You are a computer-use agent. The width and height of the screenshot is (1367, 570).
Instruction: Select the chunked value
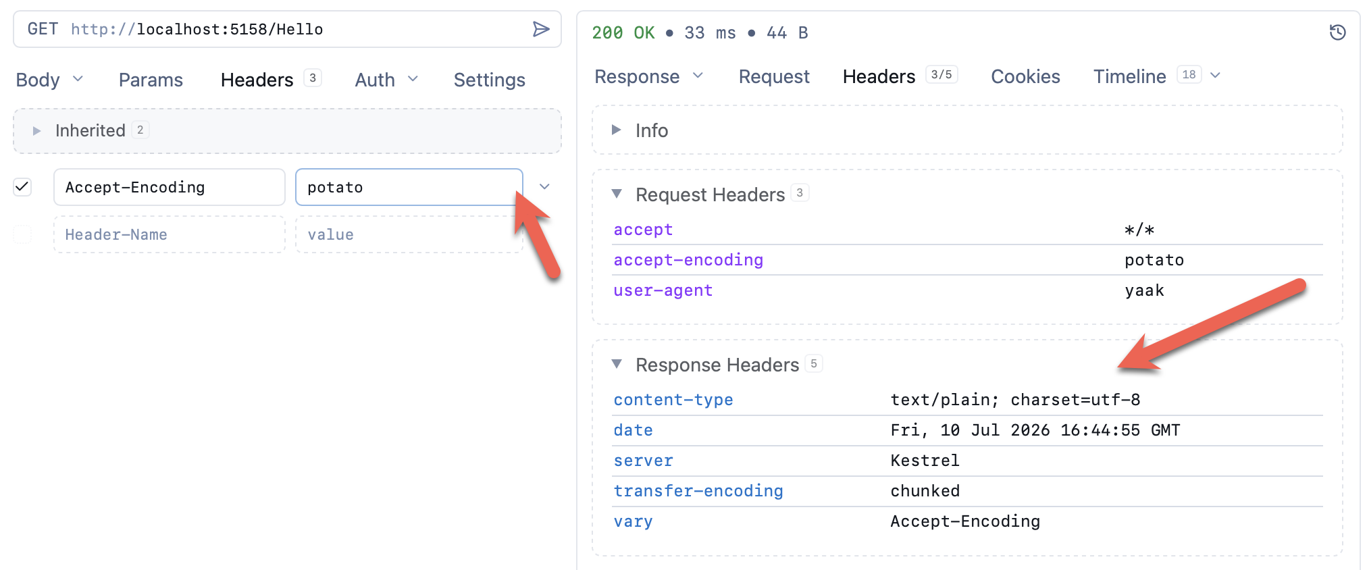coord(925,491)
